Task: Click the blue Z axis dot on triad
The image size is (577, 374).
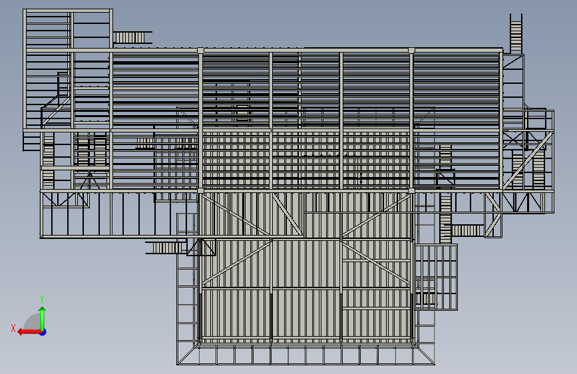Action: click(43, 332)
